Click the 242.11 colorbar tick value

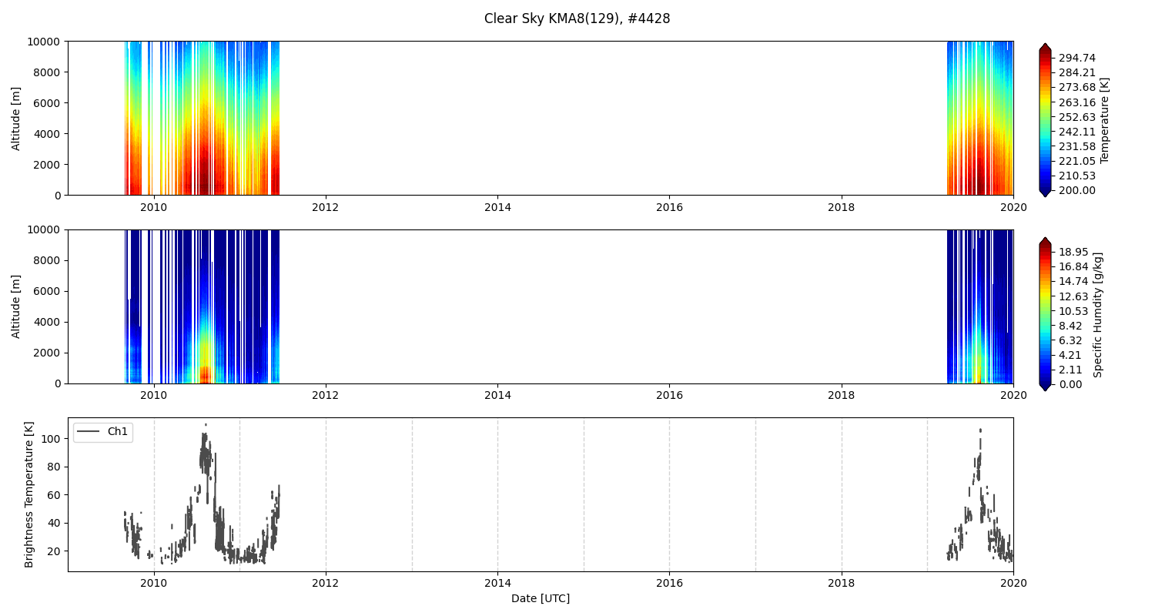tap(1076, 132)
